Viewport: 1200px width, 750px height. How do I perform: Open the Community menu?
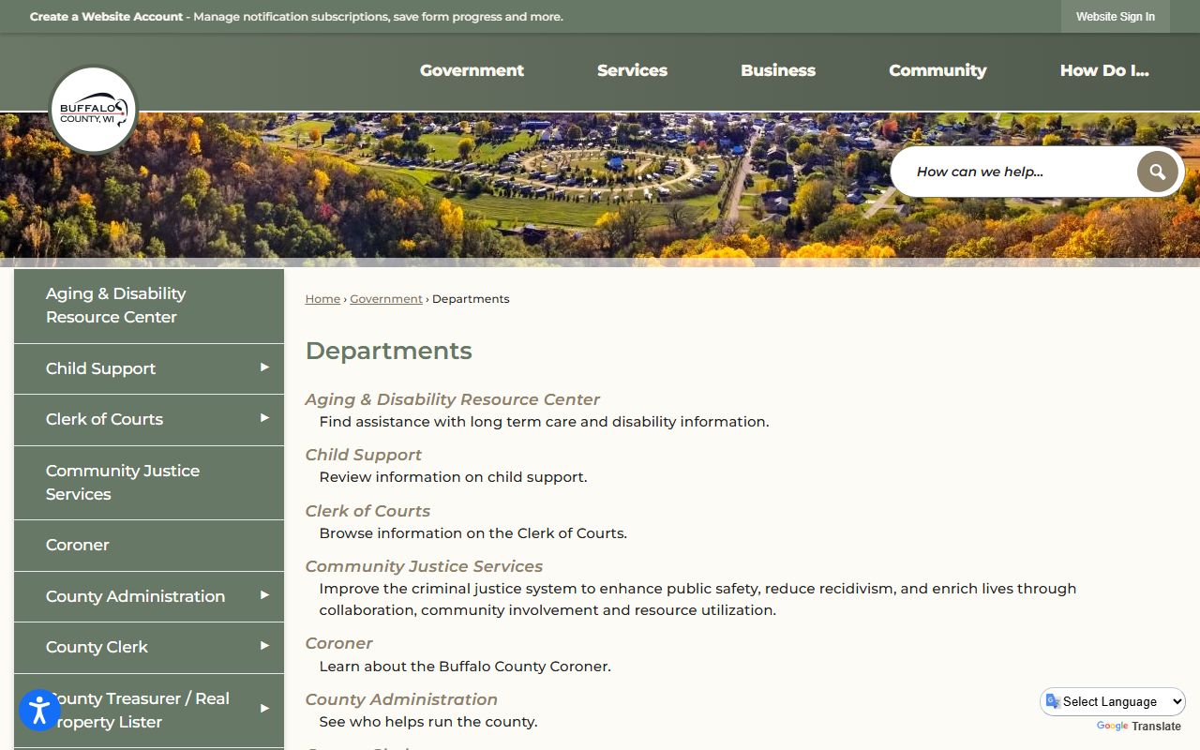click(937, 70)
